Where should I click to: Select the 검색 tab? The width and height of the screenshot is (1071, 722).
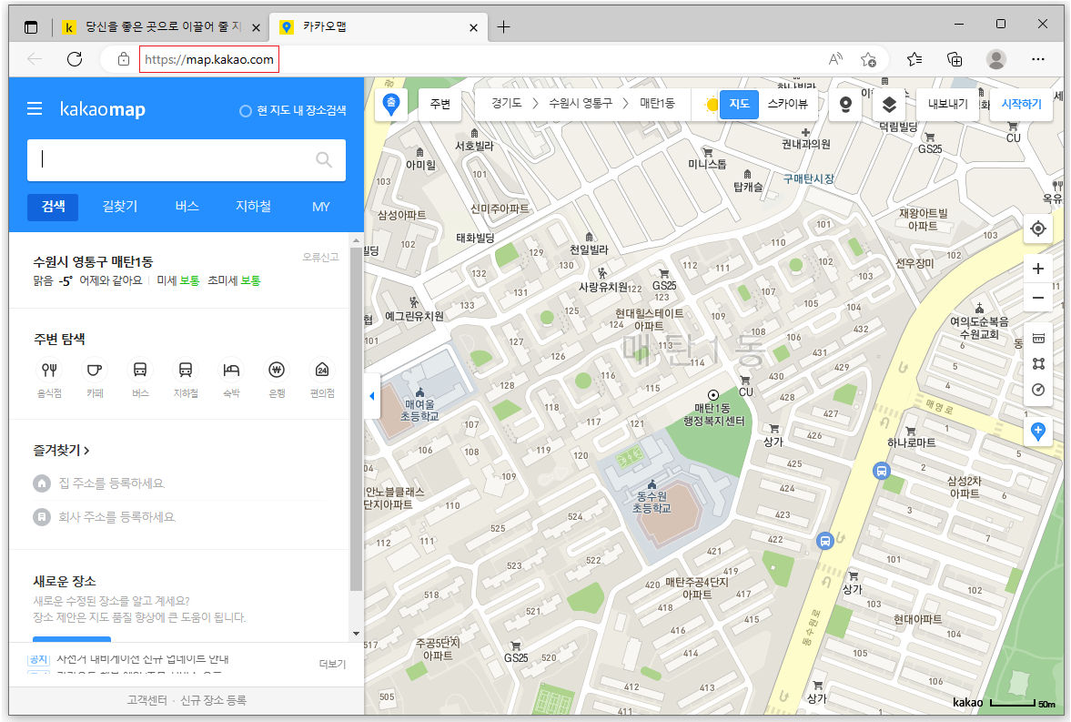[x=53, y=207]
